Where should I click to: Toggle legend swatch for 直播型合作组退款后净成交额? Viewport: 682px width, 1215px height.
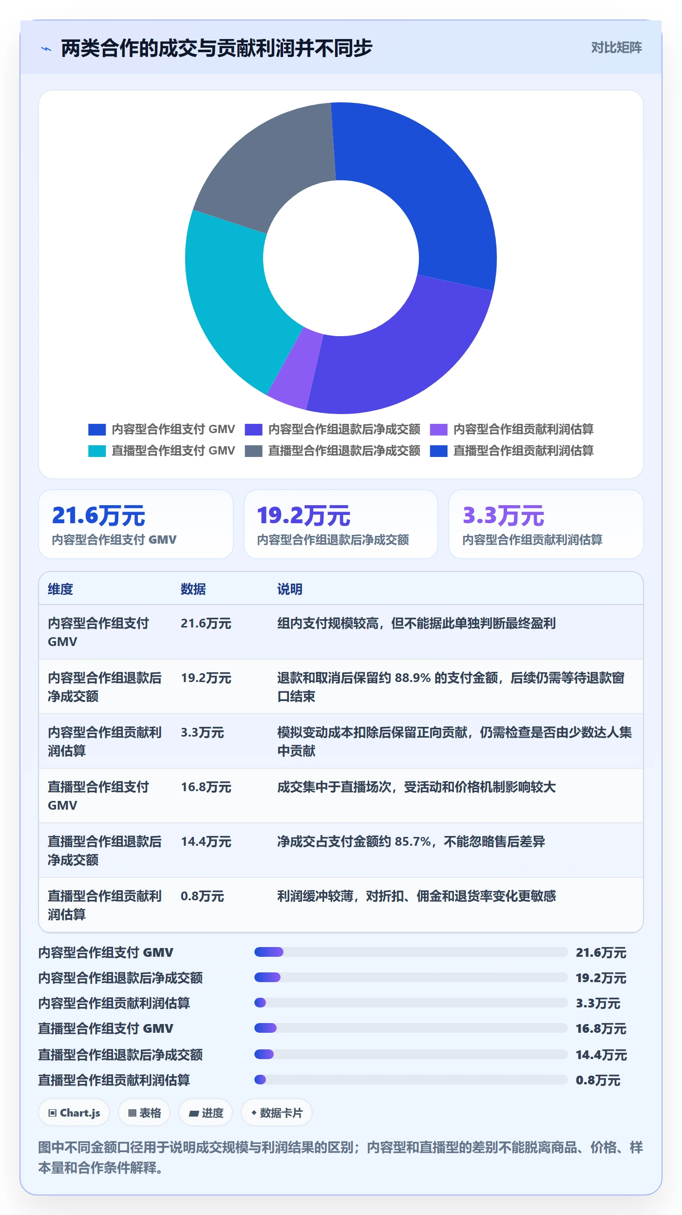(x=253, y=451)
